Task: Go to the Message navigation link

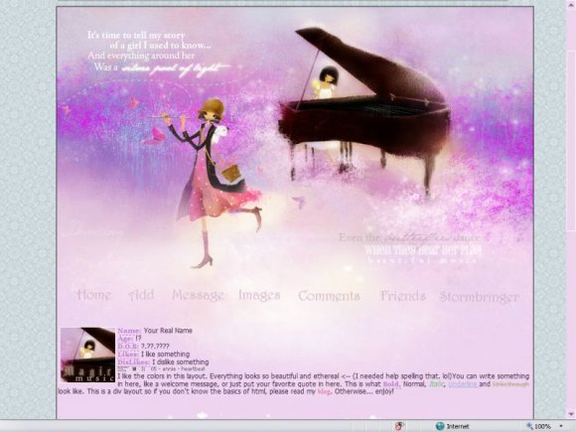Action: tap(198, 295)
